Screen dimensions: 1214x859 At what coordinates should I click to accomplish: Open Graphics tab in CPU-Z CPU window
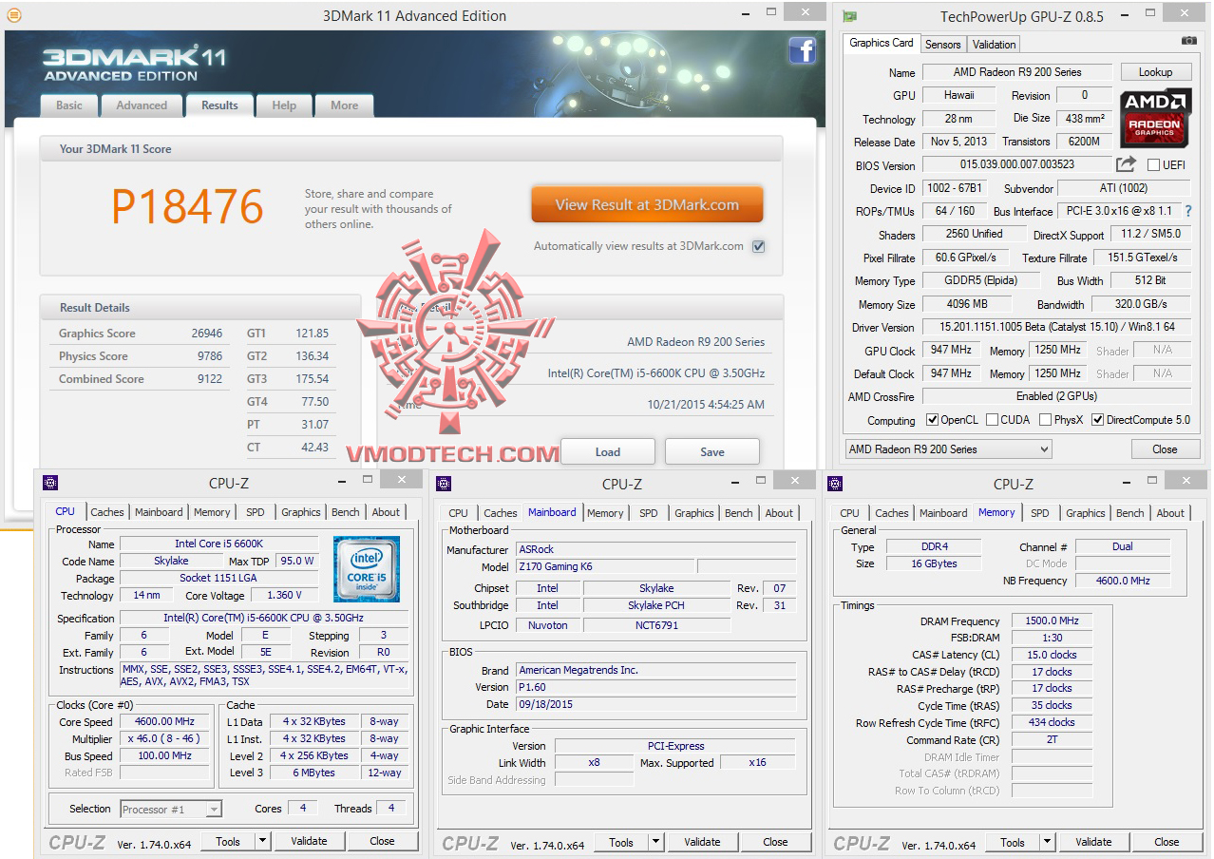pyautogui.click(x=300, y=512)
